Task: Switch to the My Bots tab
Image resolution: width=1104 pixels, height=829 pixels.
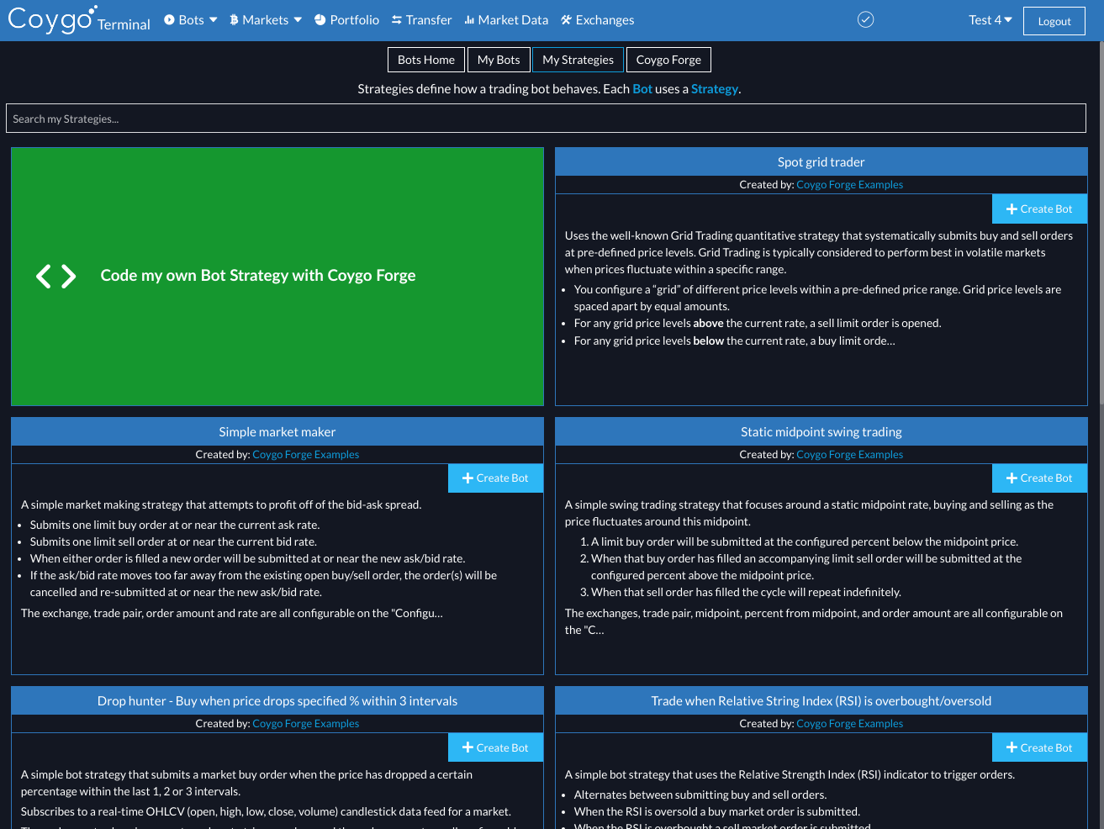Action: 499,60
